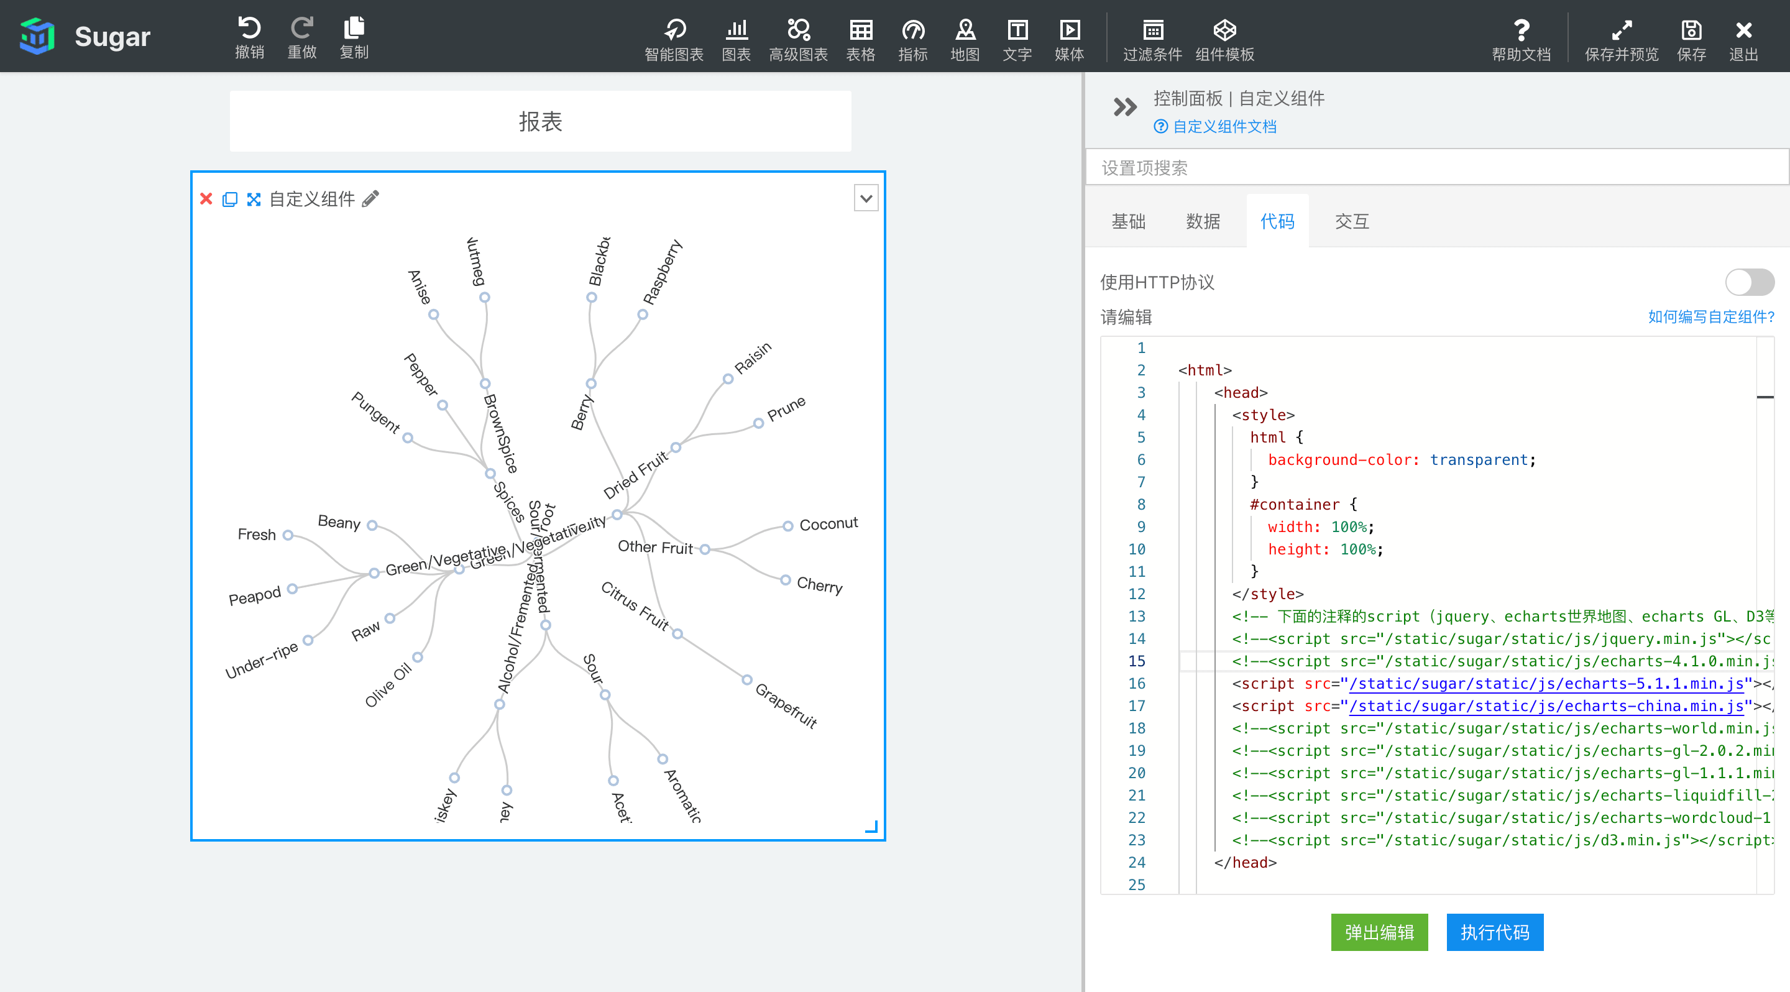Open 组件模板 component templates
Image resolution: width=1790 pixels, height=992 pixels.
1224,40
